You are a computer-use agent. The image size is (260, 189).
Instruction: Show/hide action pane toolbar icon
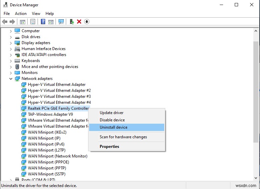(51, 22)
